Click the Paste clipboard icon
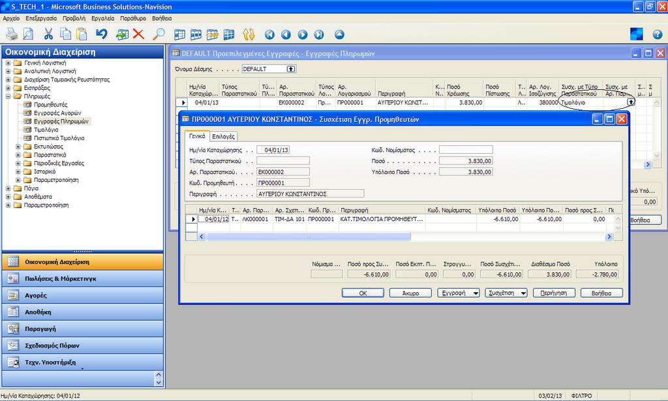Image resolution: width=668 pixels, height=401 pixels. (82, 34)
